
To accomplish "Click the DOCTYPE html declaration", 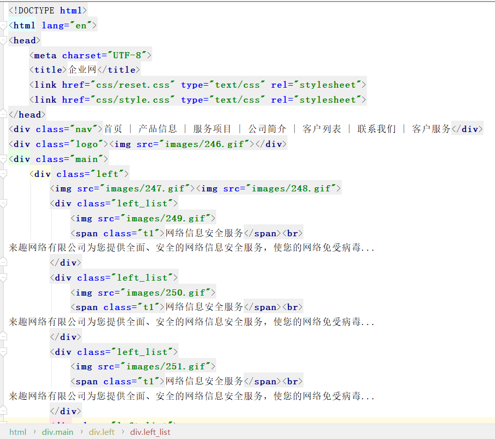I will 47,11.
